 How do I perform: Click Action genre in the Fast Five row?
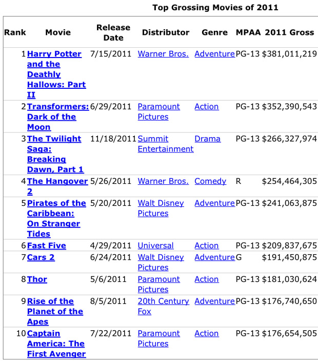pyautogui.click(x=207, y=245)
